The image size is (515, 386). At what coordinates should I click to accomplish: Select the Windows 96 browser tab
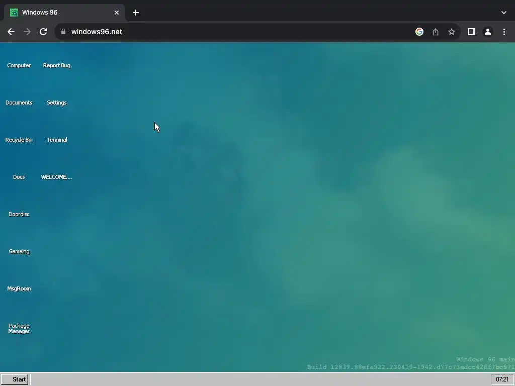coord(64,13)
